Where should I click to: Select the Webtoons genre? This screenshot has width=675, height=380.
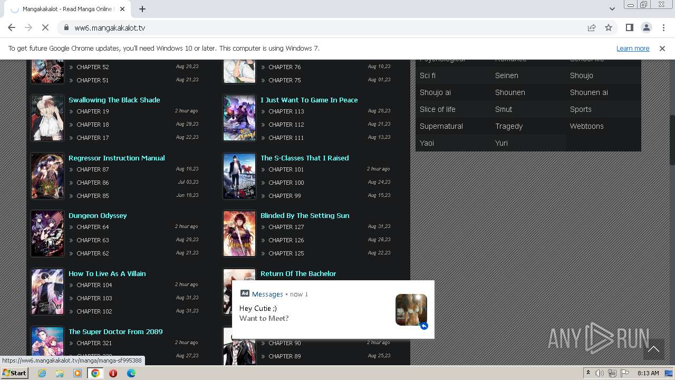[x=587, y=126]
